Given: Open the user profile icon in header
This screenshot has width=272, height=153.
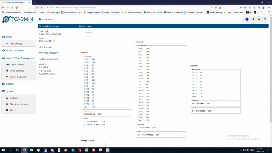Looking at the screenshot, I should click(x=253, y=19).
